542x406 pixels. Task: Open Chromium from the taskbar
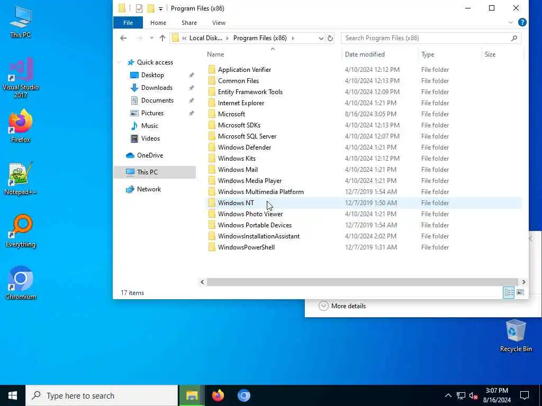pyautogui.click(x=243, y=395)
